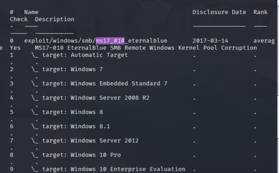The image size is (279, 173).
Task: Select the target: Windows 7 row
Action: [67, 69]
